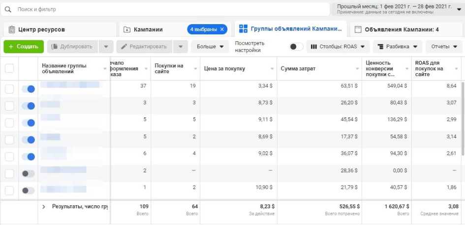
Task: Click the ad groups grid icon
Action: [243, 29]
